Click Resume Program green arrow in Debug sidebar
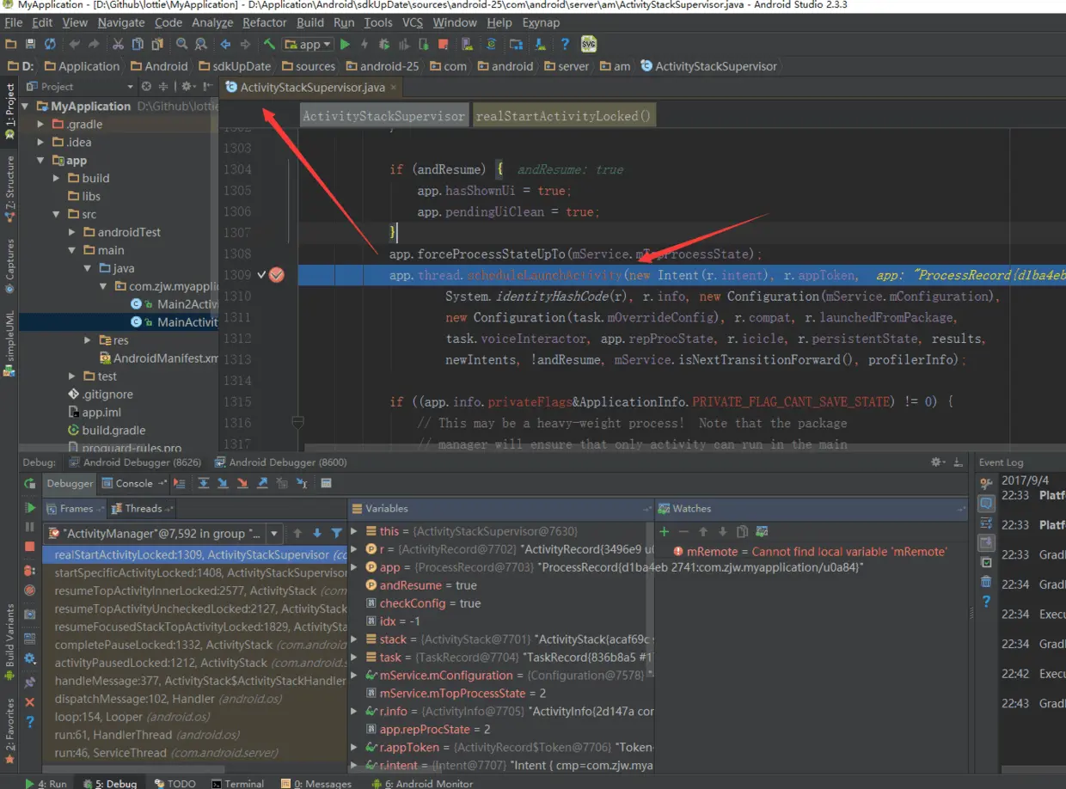Image resolution: width=1066 pixels, height=789 pixels. 30,508
